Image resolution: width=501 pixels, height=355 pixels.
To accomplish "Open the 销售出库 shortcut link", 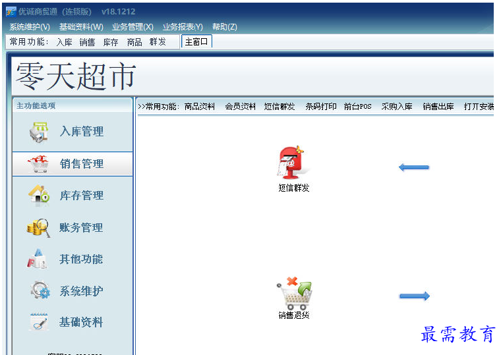I will (438, 107).
